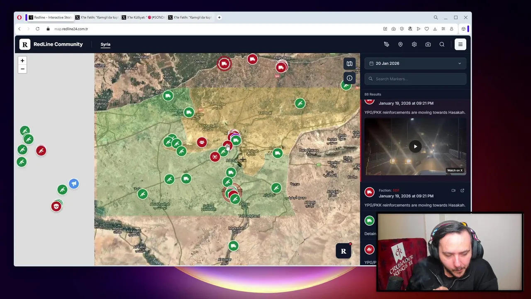Switch to the Syria tab
The height and width of the screenshot is (299, 531).
tap(105, 44)
